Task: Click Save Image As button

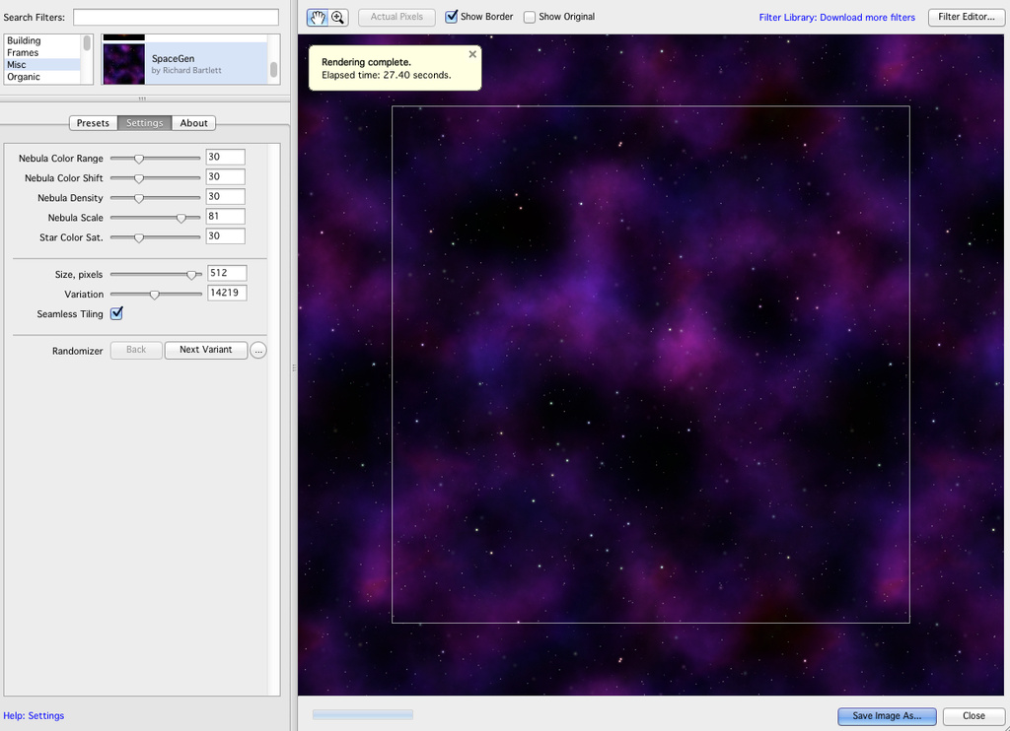Action: pos(886,716)
